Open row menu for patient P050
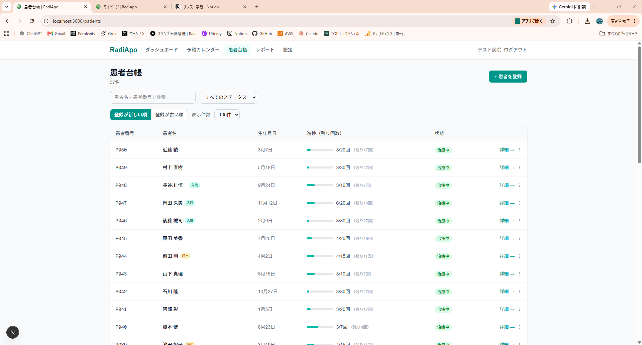This screenshot has height=345, width=642. 519,150
